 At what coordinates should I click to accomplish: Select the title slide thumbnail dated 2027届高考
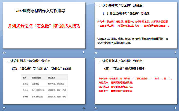44,25
